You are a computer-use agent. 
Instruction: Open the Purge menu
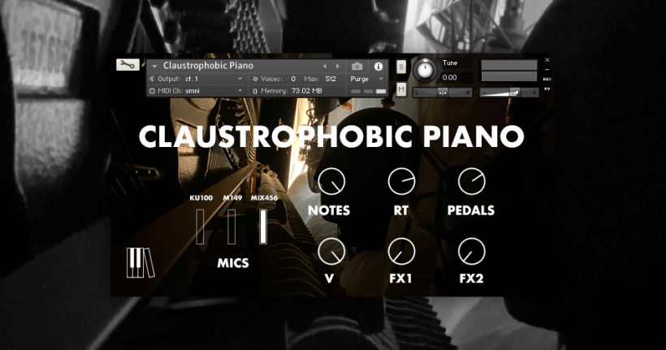(367, 79)
